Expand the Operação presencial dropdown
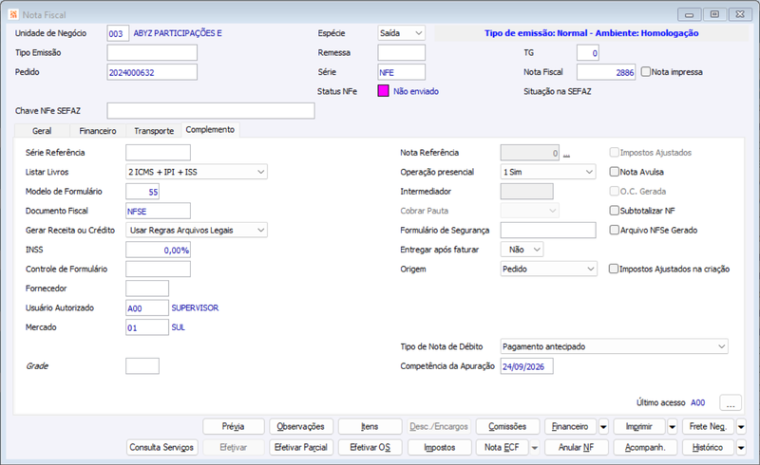The image size is (760, 465). (x=548, y=172)
